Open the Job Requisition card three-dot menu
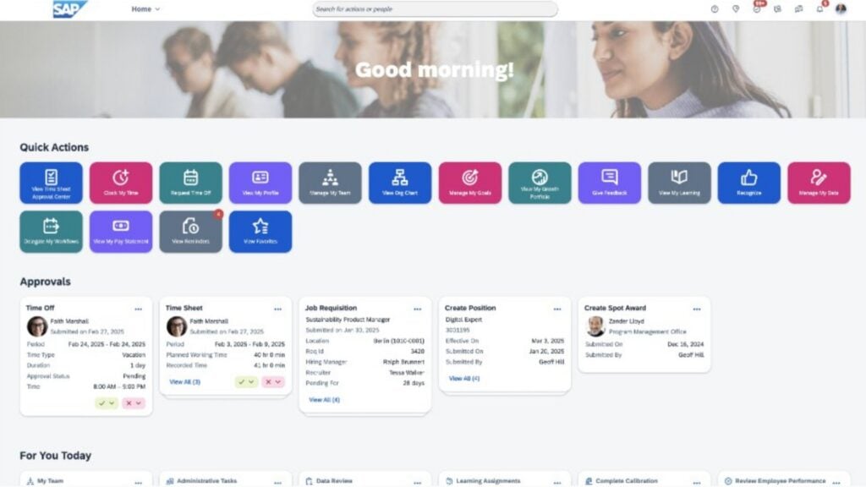866x487 pixels. pos(418,309)
